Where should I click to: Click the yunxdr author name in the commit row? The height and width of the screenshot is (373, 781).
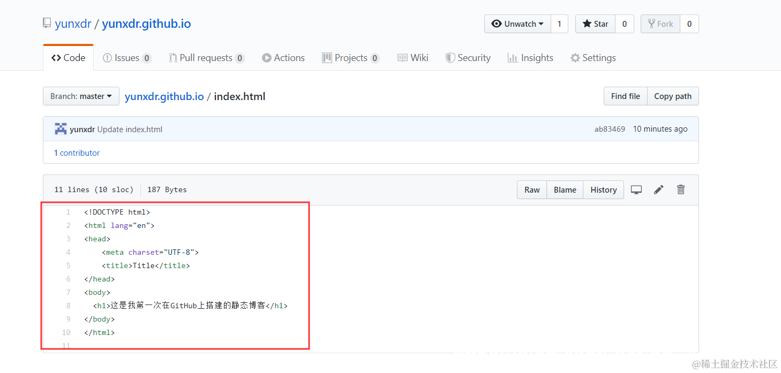click(x=82, y=129)
